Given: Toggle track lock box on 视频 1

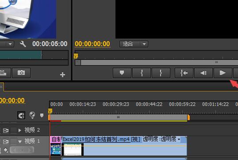Looking at the screenshot, I should point(14,141).
